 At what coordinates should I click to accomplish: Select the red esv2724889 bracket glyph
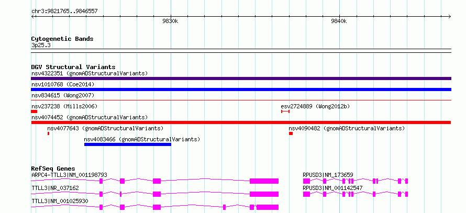(285, 111)
